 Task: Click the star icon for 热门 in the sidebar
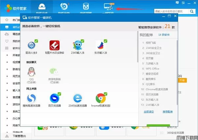click(x=7, y=20)
